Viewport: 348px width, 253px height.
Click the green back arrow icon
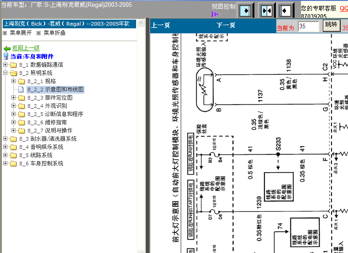(x=7, y=48)
